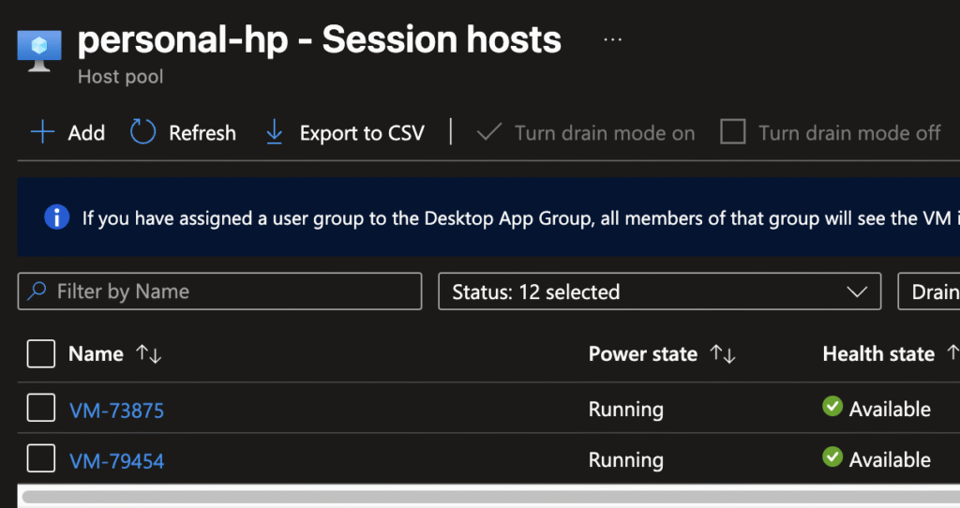Click the Add plus icon
Viewport: 960px width, 508px height.
point(43,132)
